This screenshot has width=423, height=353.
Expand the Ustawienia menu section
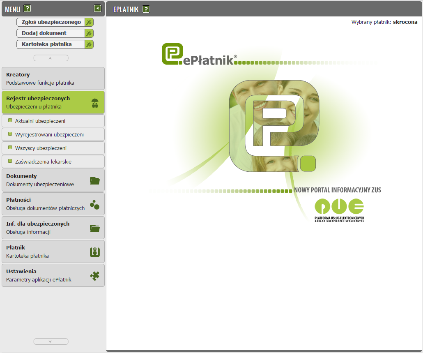tap(53, 275)
